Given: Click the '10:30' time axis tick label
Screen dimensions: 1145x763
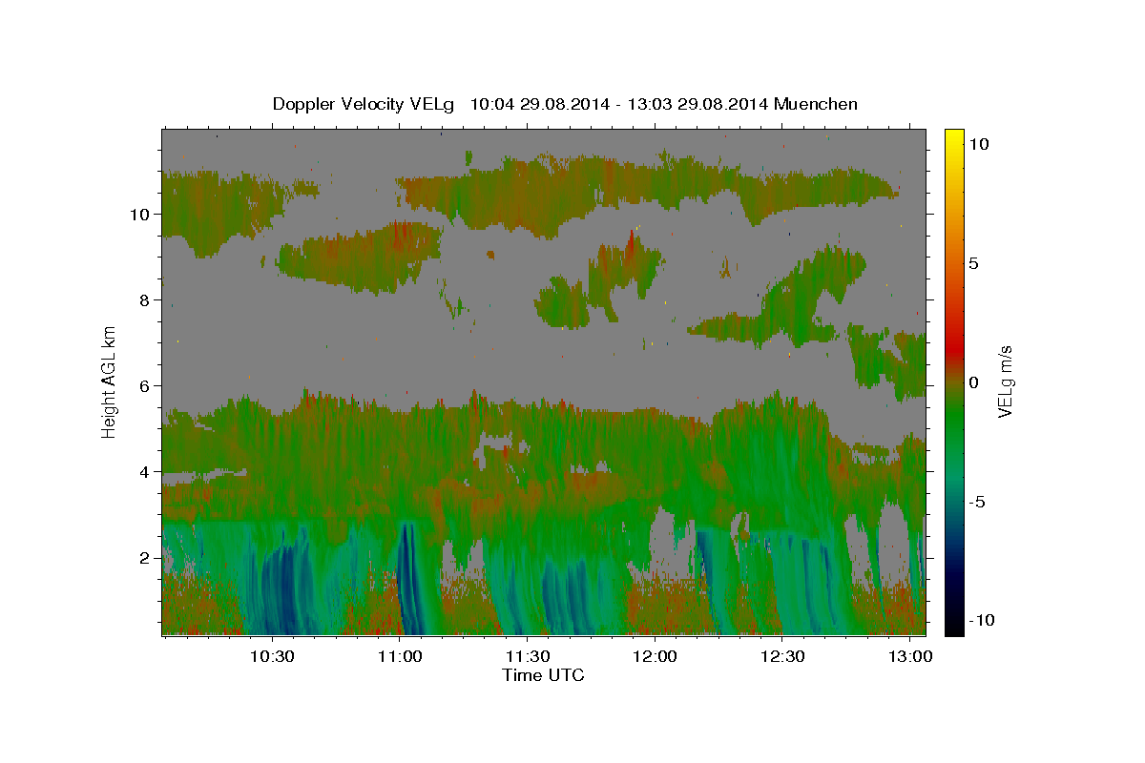Looking at the screenshot, I should pos(272,657).
